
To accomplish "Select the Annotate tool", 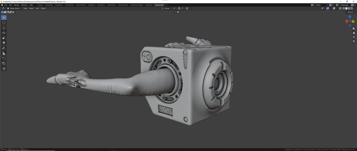I will coord(4,48).
